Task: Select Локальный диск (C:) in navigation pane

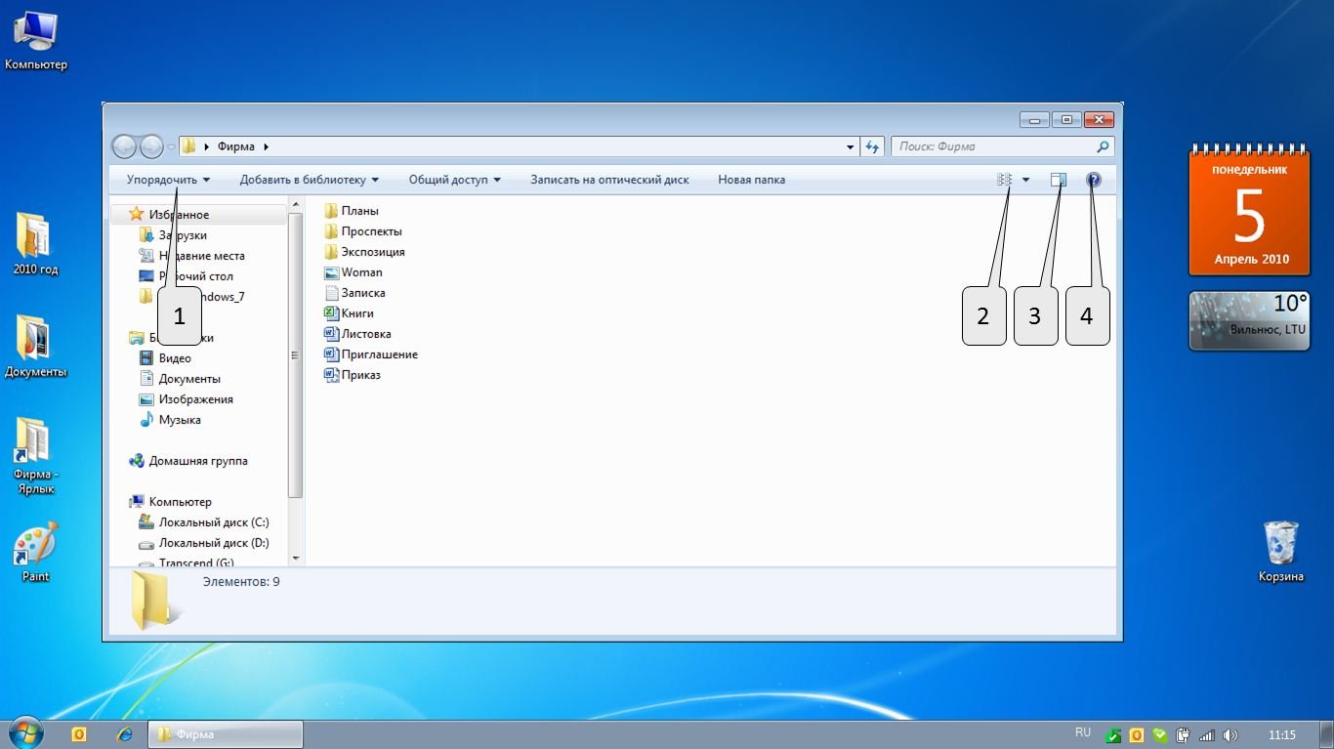Action: point(213,522)
